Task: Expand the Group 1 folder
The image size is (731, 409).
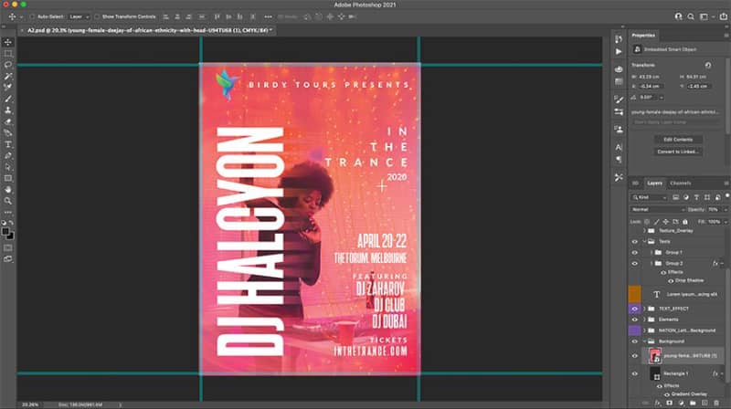Action: pos(652,253)
